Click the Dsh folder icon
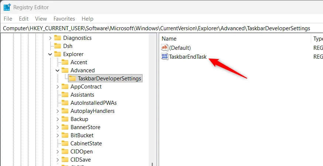The image size is (323, 166). pos(58,46)
